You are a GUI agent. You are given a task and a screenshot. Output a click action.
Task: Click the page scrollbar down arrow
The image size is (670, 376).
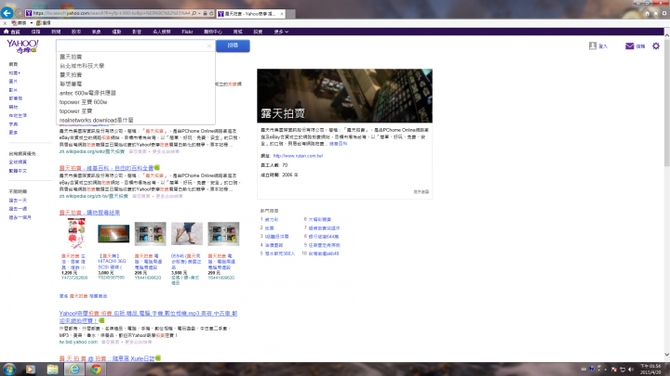pos(666,355)
